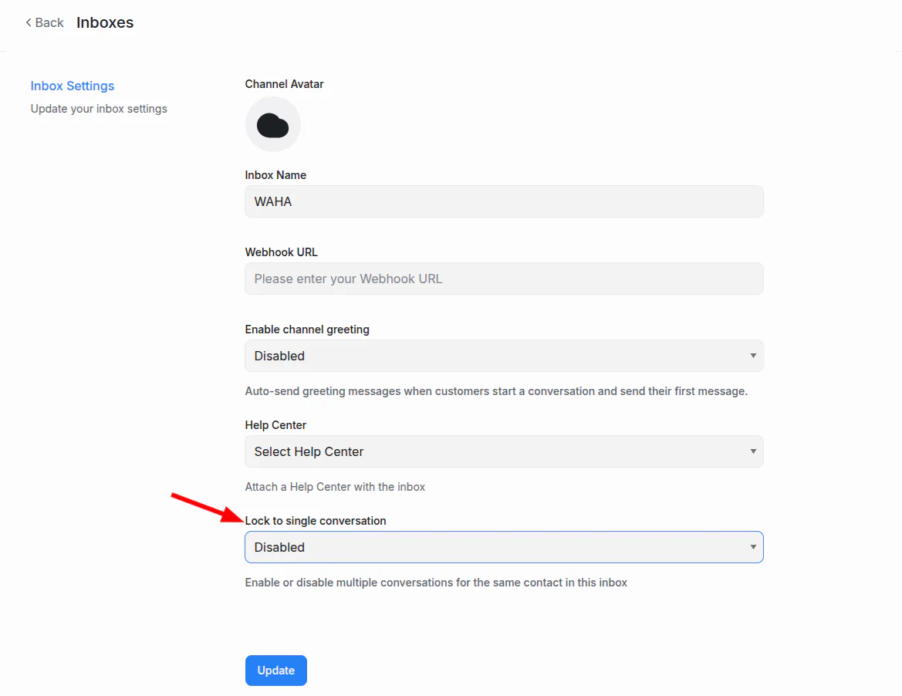Open the Select Help Center dropdown
The image size is (902, 696).
[x=503, y=451]
